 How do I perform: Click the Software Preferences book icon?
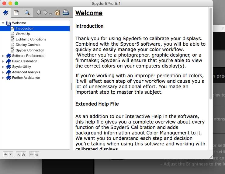(9, 56)
